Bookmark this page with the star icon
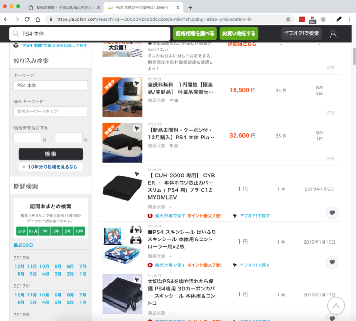 coord(288,19)
